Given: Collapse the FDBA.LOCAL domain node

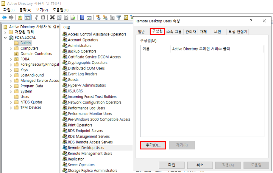Looking at the screenshot, I should coord(5,38).
